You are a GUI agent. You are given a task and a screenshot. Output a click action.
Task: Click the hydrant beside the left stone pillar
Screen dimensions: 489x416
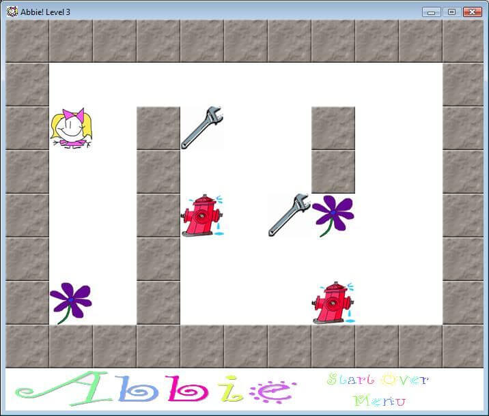[202, 216]
